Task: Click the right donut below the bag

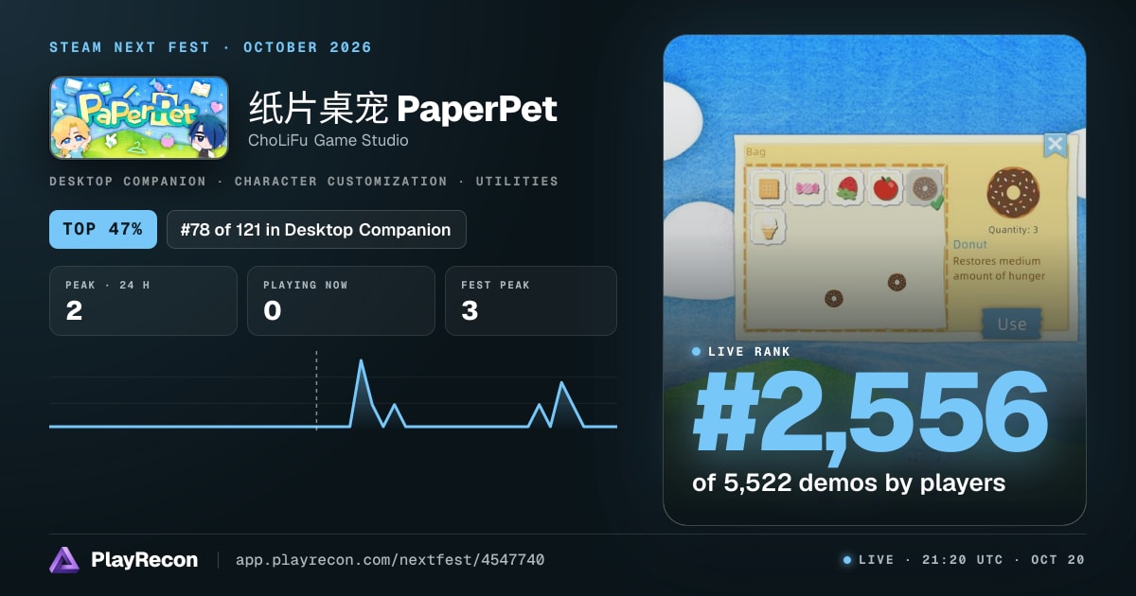Action: (896, 282)
